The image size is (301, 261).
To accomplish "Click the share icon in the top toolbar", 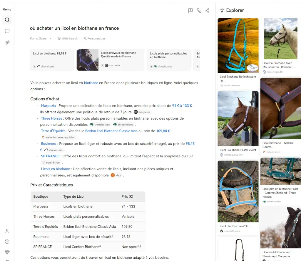I will (x=207, y=10).
